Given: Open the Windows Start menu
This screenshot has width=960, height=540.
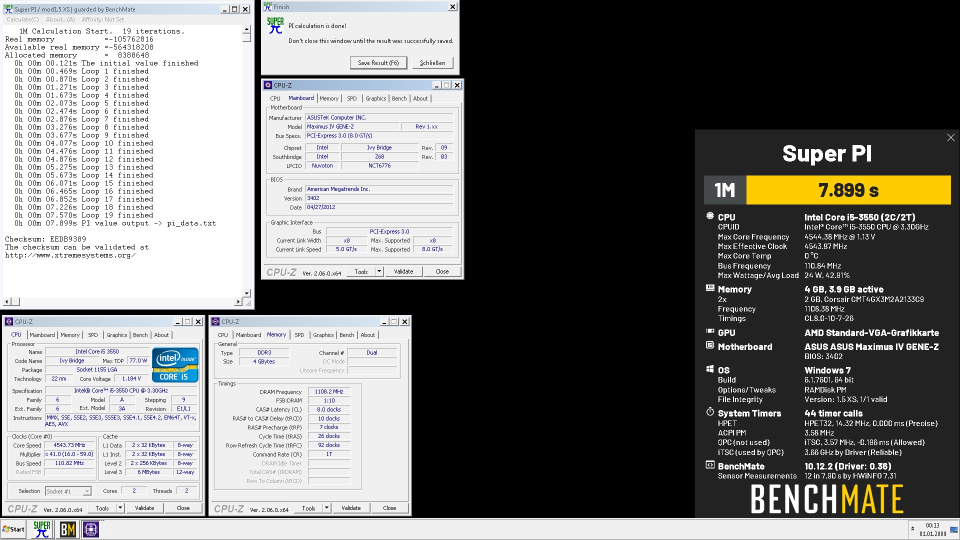Looking at the screenshot, I should (13, 529).
